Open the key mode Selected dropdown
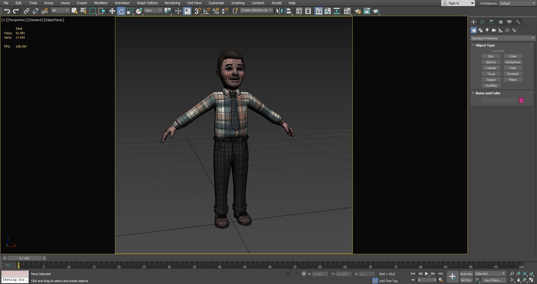The width and height of the screenshot is (537, 284). click(x=490, y=274)
